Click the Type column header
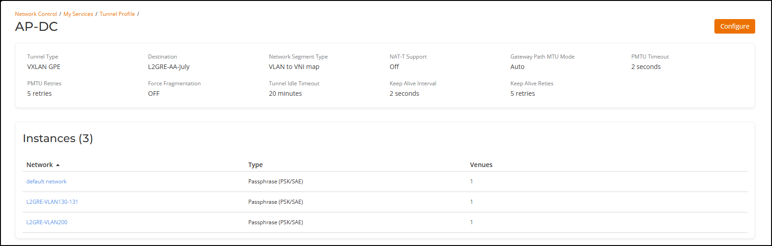The width and height of the screenshot is (772, 246). coord(255,165)
